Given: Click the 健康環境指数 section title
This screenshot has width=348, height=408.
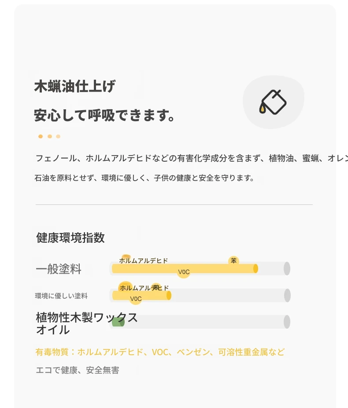Looking at the screenshot, I should pos(70,237).
